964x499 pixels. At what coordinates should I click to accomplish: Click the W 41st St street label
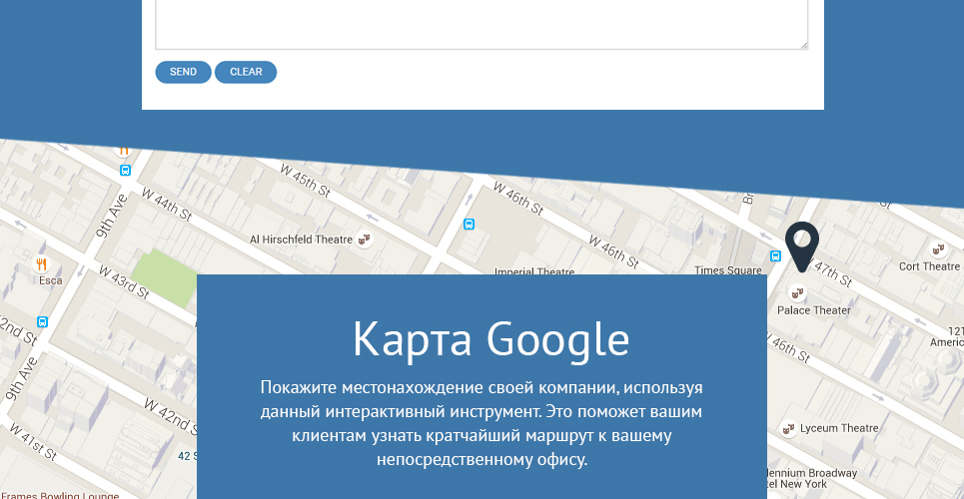[33, 441]
